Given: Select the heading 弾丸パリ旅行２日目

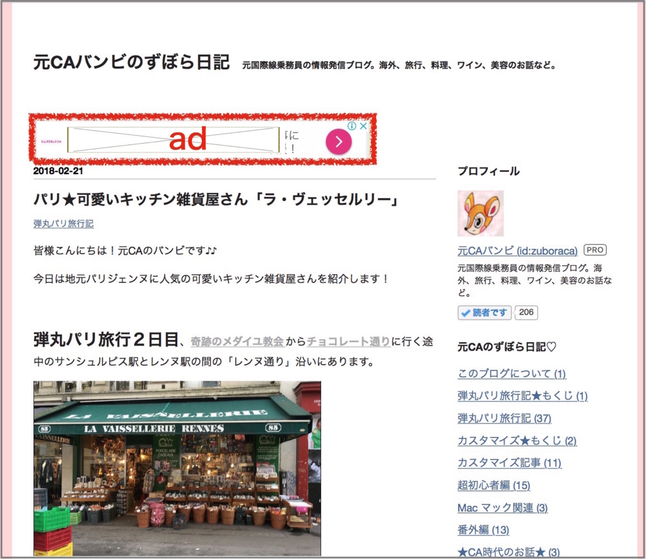Looking at the screenshot, I should pyautogui.click(x=106, y=340).
